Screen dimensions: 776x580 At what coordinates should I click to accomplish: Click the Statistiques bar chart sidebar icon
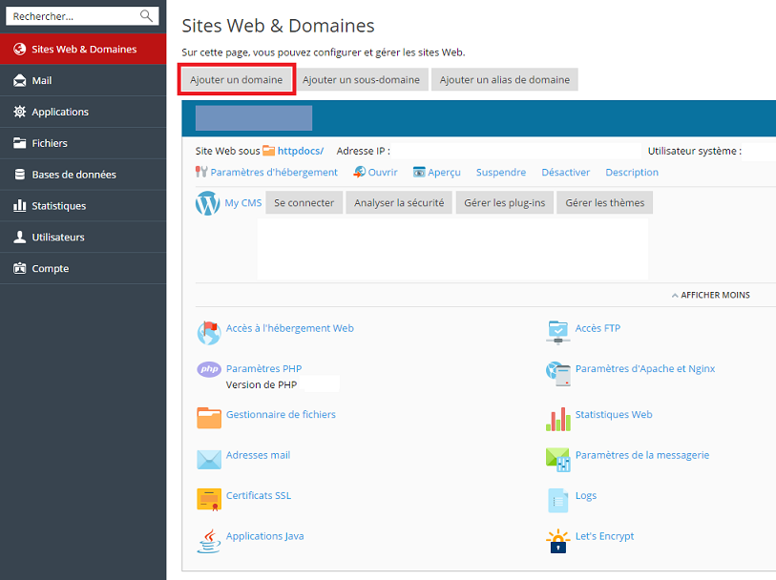[x=20, y=205]
